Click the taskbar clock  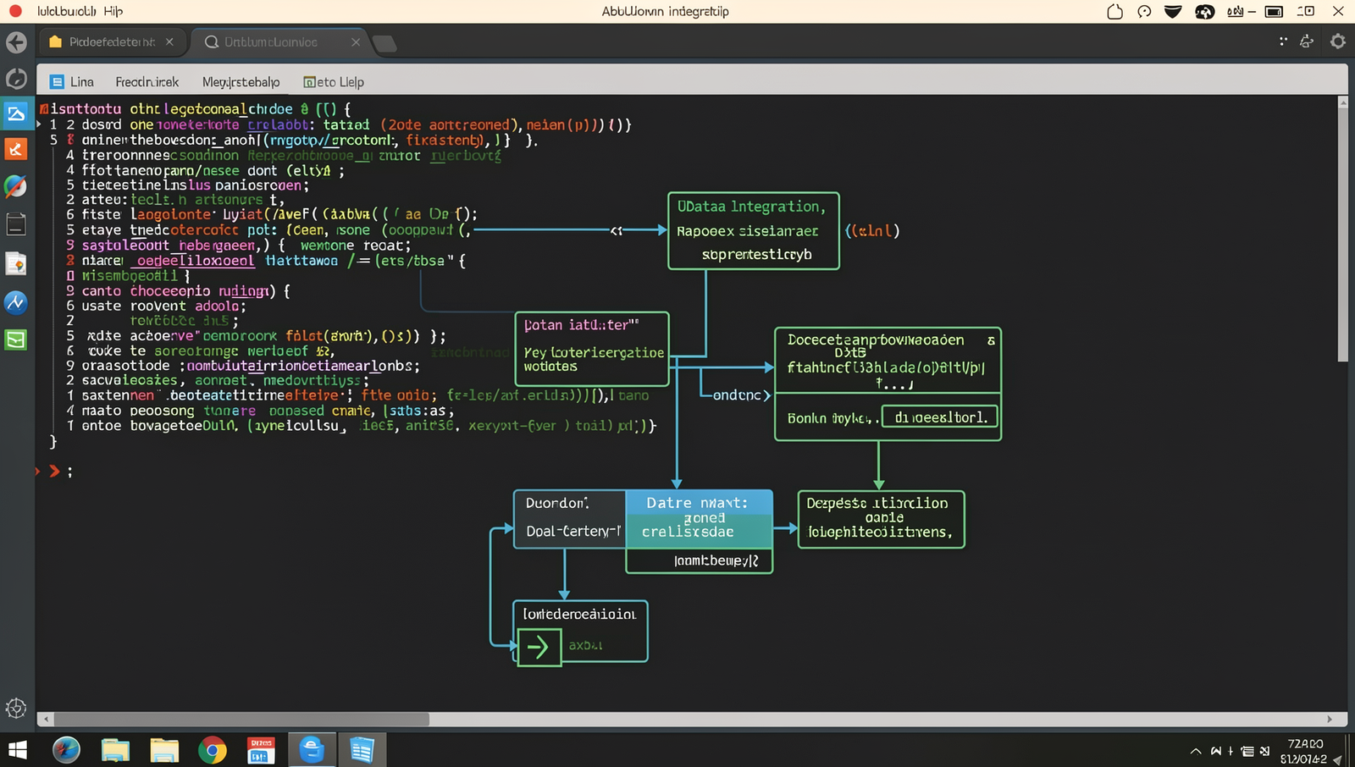[x=1304, y=751]
